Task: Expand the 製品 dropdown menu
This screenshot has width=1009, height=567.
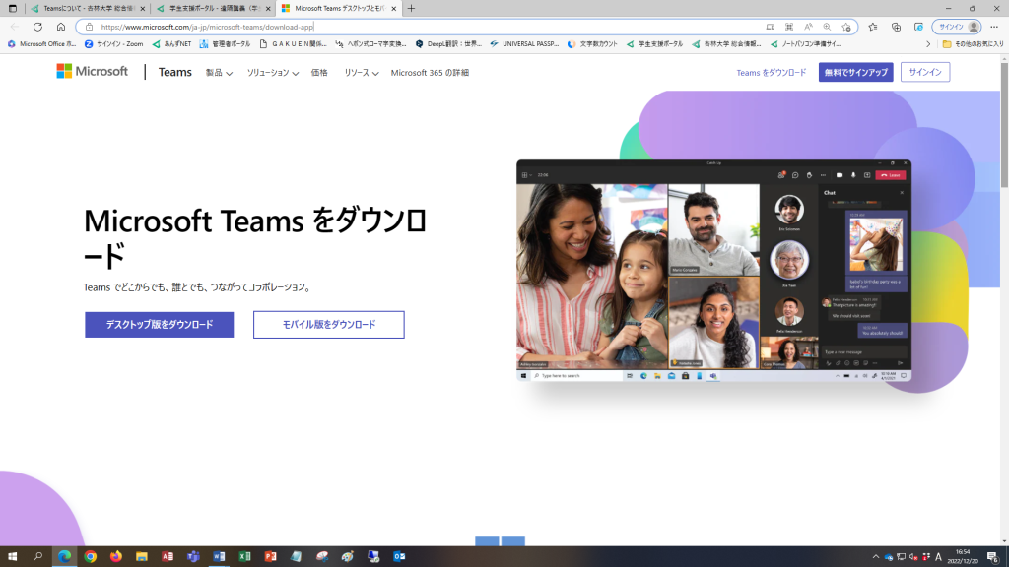Action: 219,73
